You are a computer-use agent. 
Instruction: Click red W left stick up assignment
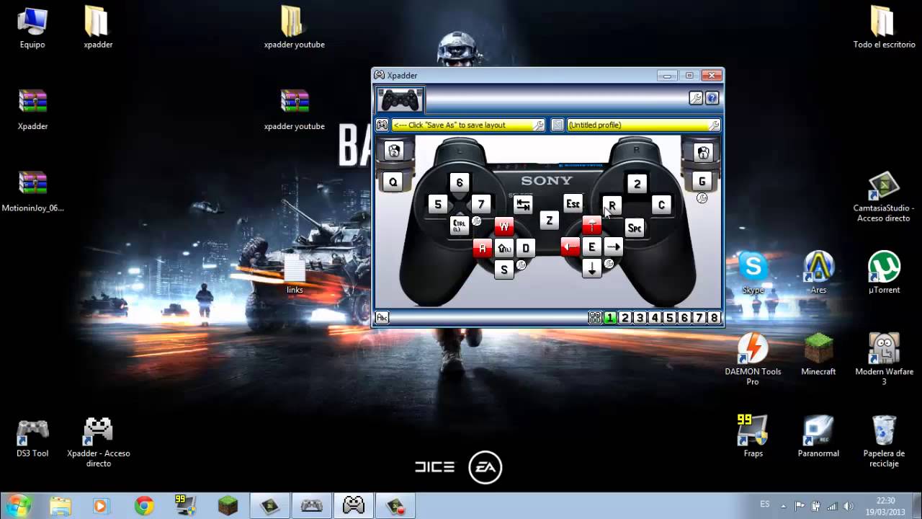(x=504, y=227)
